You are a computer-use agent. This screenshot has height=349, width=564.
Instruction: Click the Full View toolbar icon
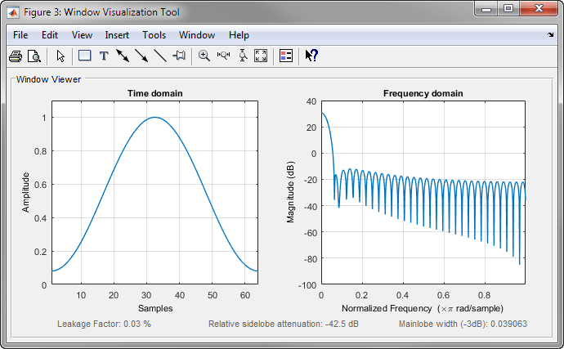261,56
